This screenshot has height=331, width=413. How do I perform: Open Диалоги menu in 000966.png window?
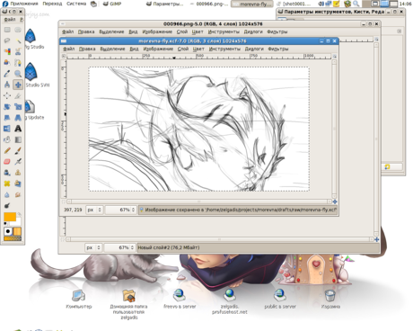pos(253,31)
